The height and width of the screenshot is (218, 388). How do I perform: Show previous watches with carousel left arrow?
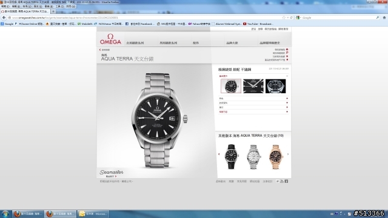click(219, 154)
